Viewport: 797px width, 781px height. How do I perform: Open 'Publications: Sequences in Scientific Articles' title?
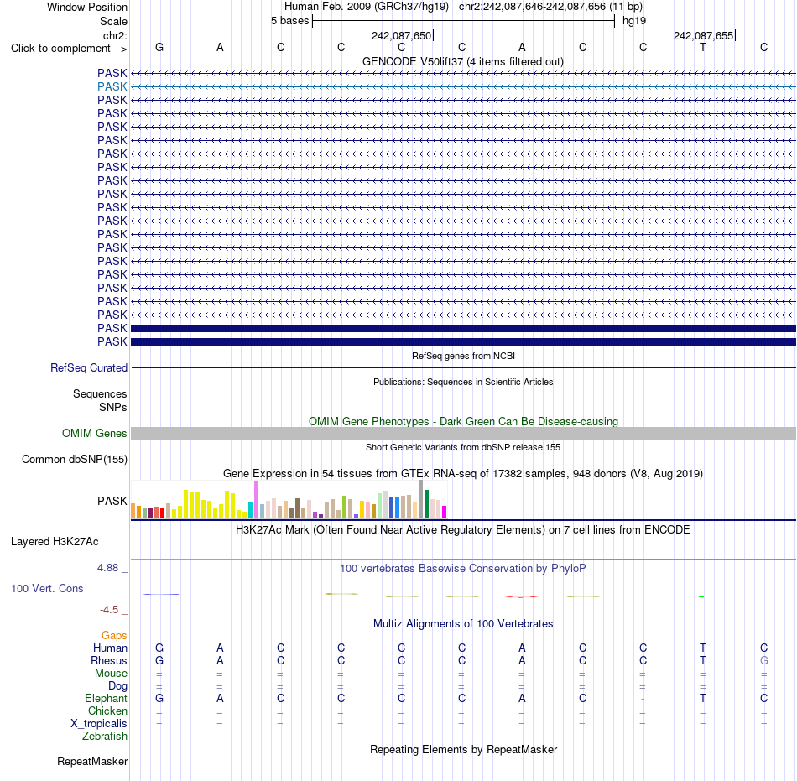(x=463, y=382)
